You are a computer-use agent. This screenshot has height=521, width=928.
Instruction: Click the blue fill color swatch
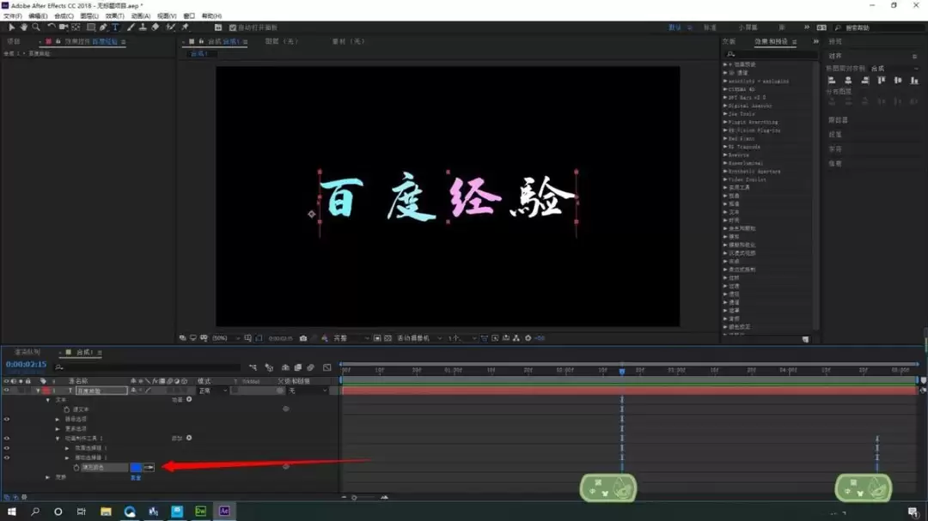pyautogui.click(x=136, y=468)
